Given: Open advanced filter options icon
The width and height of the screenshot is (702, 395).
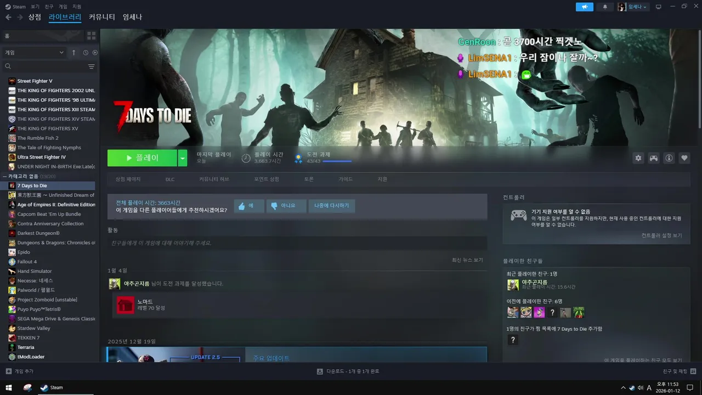Looking at the screenshot, I should (x=92, y=66).
